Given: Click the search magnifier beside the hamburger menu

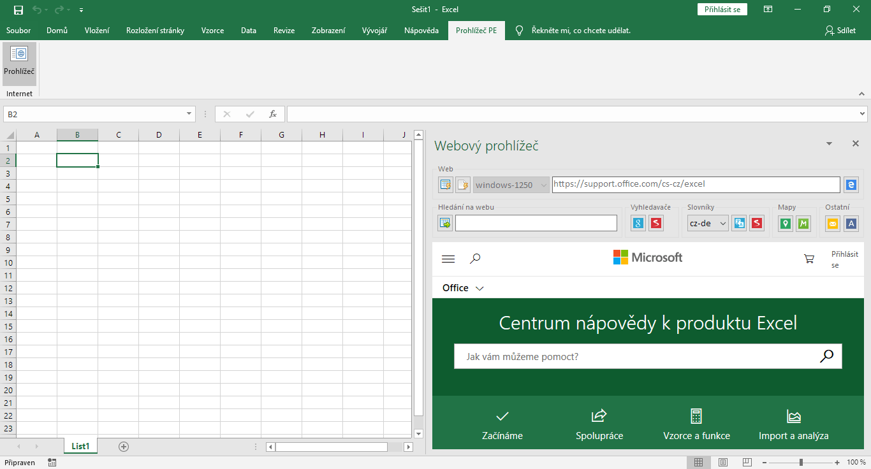Looking at the screenshot, I should click(475, 258).
